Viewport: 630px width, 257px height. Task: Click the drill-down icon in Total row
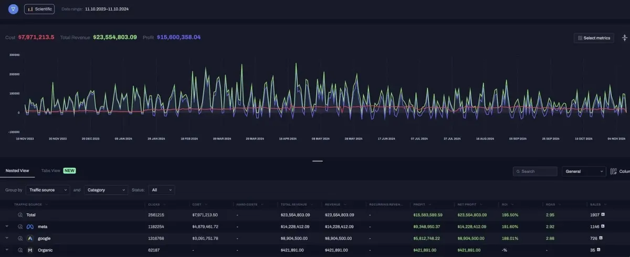coord(21,215)
